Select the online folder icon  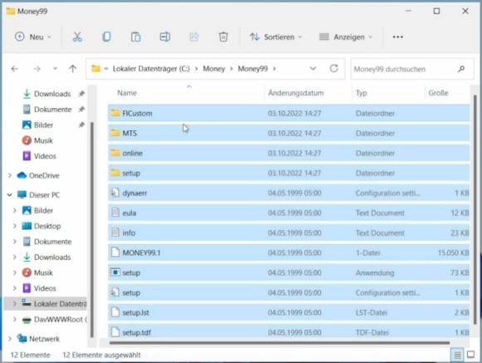point(116,153)
